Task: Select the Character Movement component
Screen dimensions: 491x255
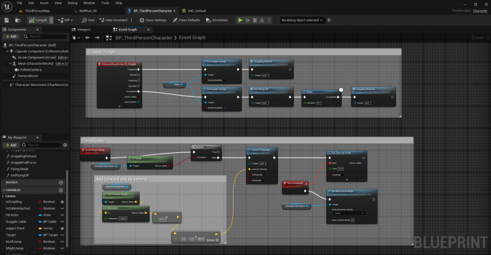Action: click(38, 85)
